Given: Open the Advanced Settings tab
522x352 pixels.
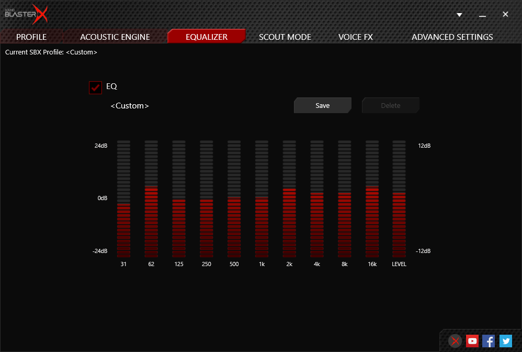Looking at the screenshot, I should click(452, 37).
